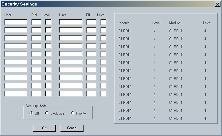Screen dimensions: 222x136
Task: Click the Cancel button
Action: (72, 128)
